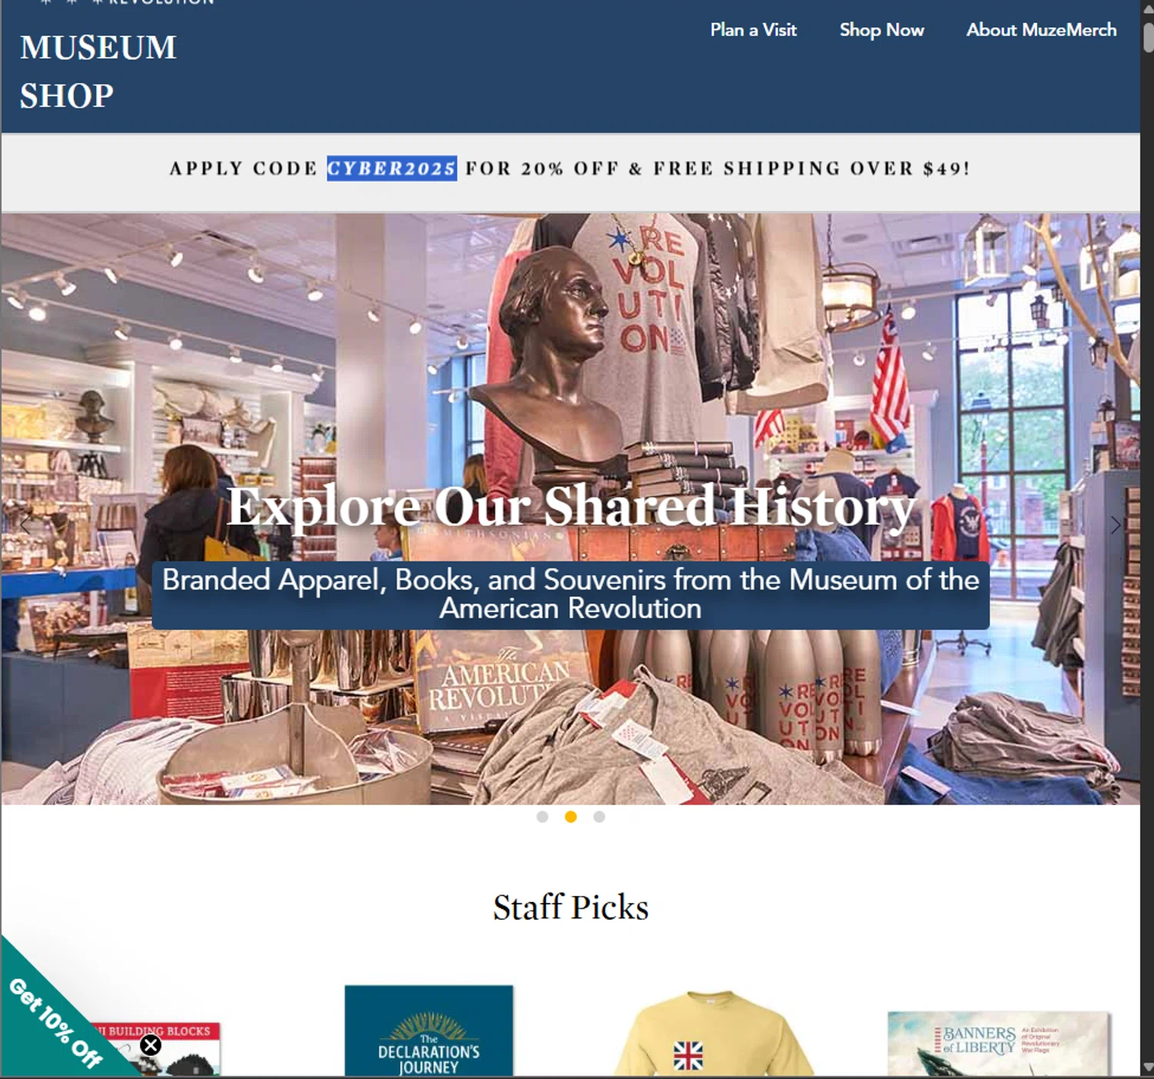Viewport: 1154px width, 1079px height.
Task: Open the About MuzeMerch menu
Action: click(1042, 30)
